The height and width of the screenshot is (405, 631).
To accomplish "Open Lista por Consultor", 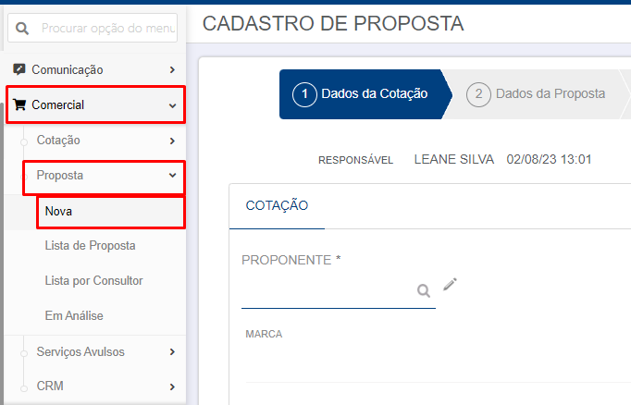I will (93, 280).
